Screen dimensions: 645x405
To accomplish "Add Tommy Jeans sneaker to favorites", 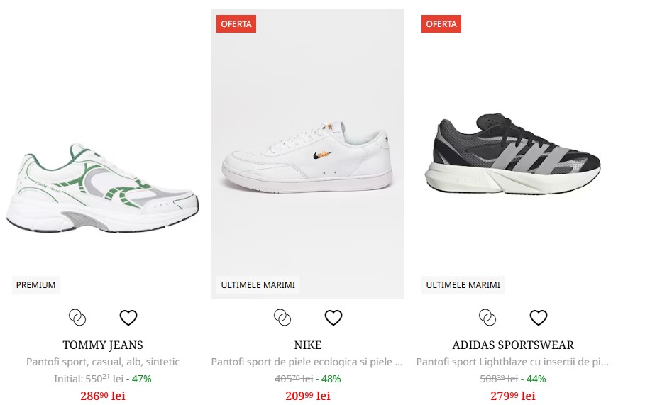I will click(128, 317).
